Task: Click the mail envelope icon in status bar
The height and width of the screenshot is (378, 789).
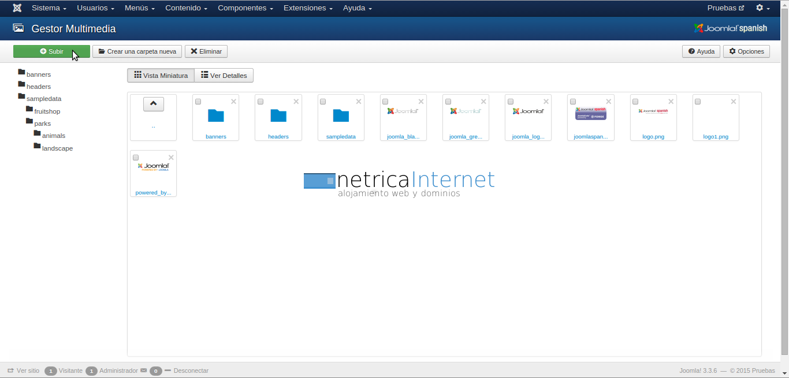Action: [143, 370]
